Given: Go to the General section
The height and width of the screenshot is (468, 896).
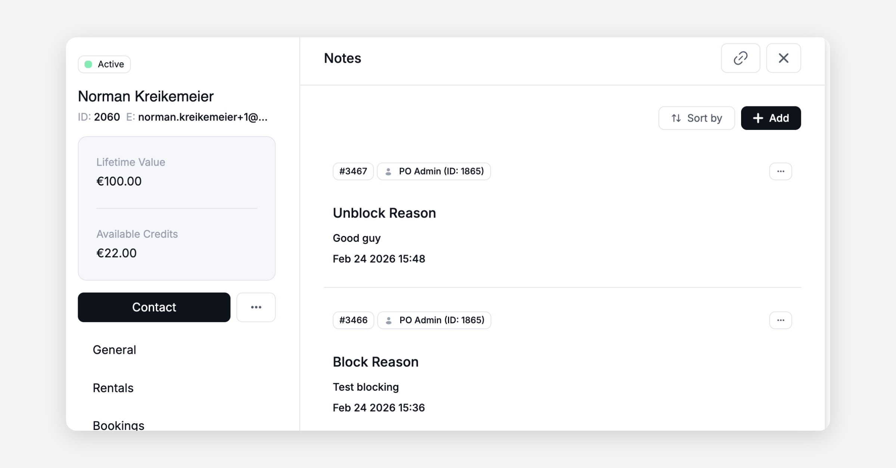Looking at the screenshot, I should coord(114,350).
